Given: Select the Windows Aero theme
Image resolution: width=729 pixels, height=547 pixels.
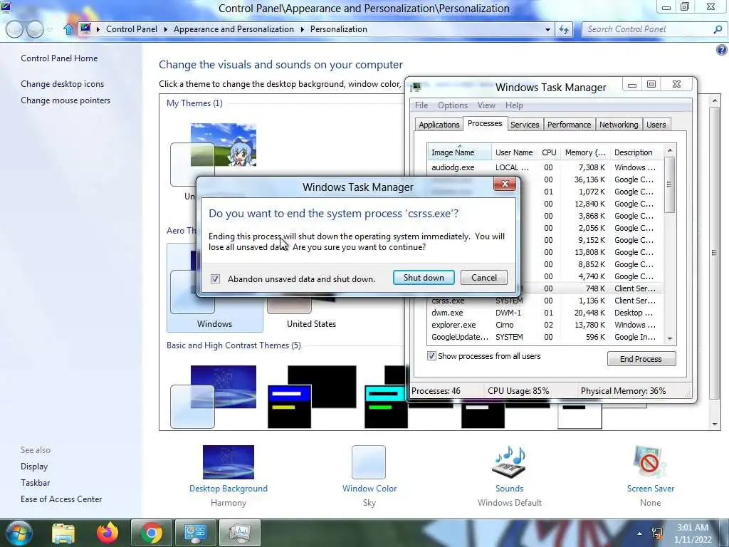Looking at the screenshot, I should pos(214,287).
